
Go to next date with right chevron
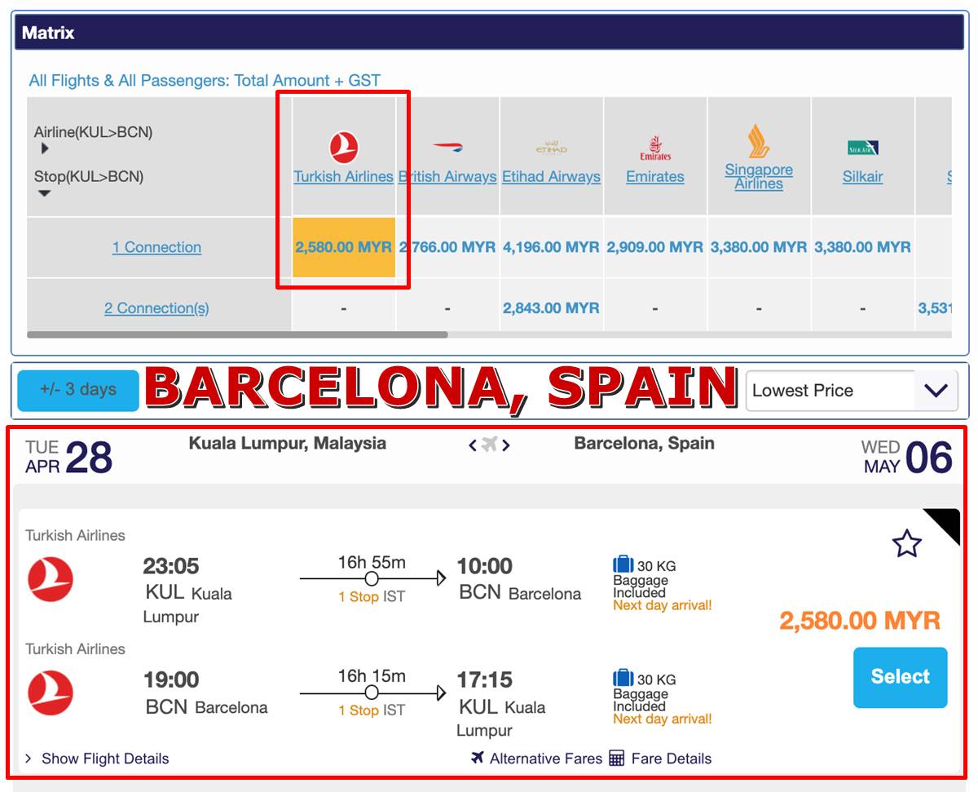coord(506,445)
